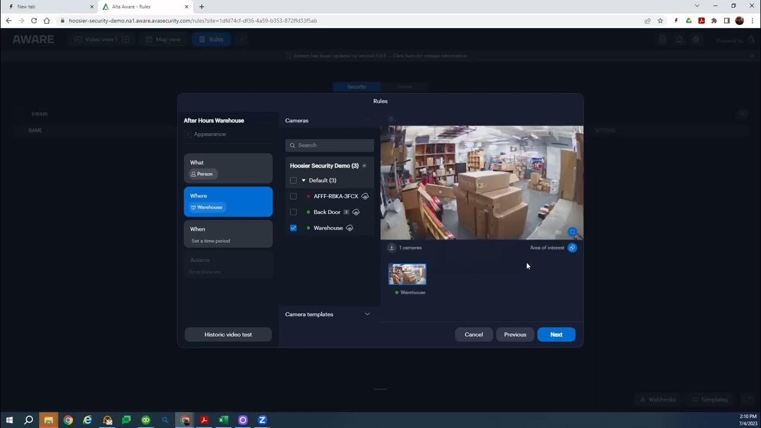Check the Default (3) group checkbox
Screen dimensions: 761x428
click(293, 180)
